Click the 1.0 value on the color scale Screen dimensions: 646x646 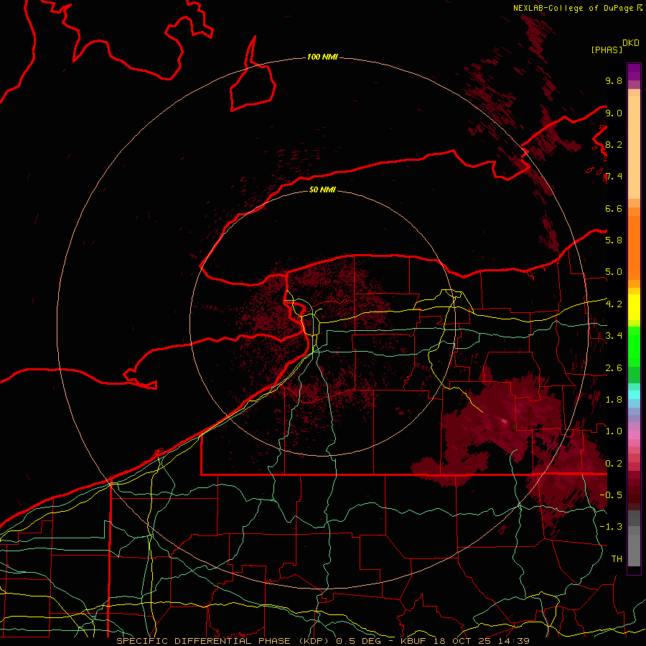coord(614,431)
